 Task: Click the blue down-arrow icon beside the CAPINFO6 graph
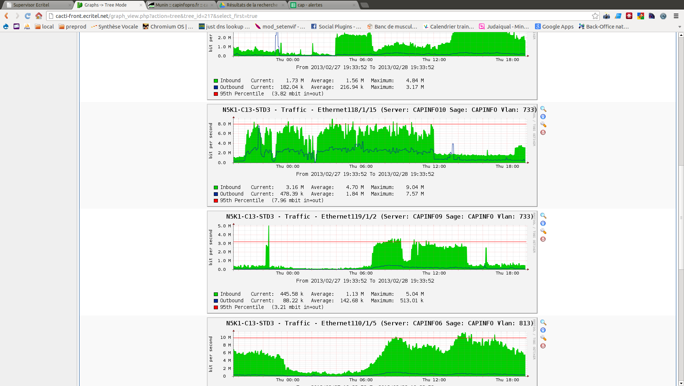(543, 330)
